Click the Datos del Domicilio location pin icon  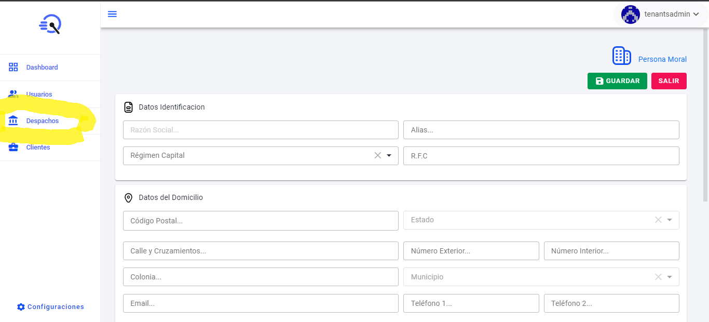click(x=129, y=197)
